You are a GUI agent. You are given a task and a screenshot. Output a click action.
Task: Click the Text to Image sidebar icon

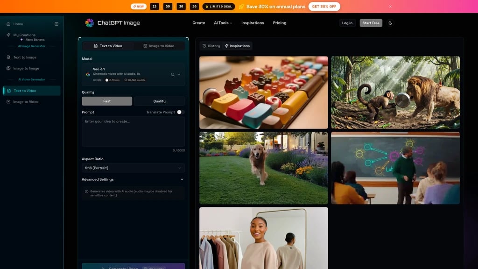coord(8,57)
